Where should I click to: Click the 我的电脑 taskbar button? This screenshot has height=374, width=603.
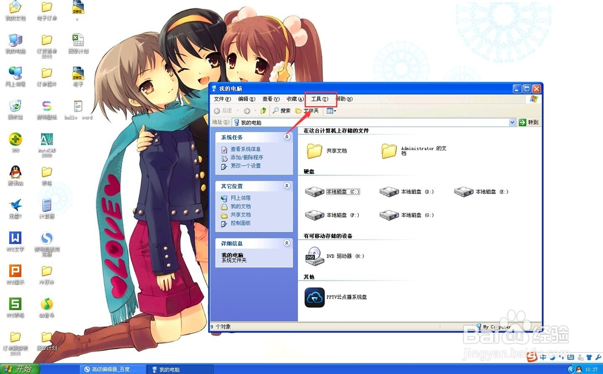coord(181,369)
